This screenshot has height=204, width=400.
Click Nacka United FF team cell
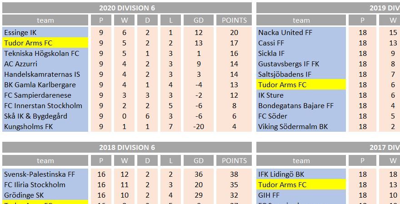(301, 32)
